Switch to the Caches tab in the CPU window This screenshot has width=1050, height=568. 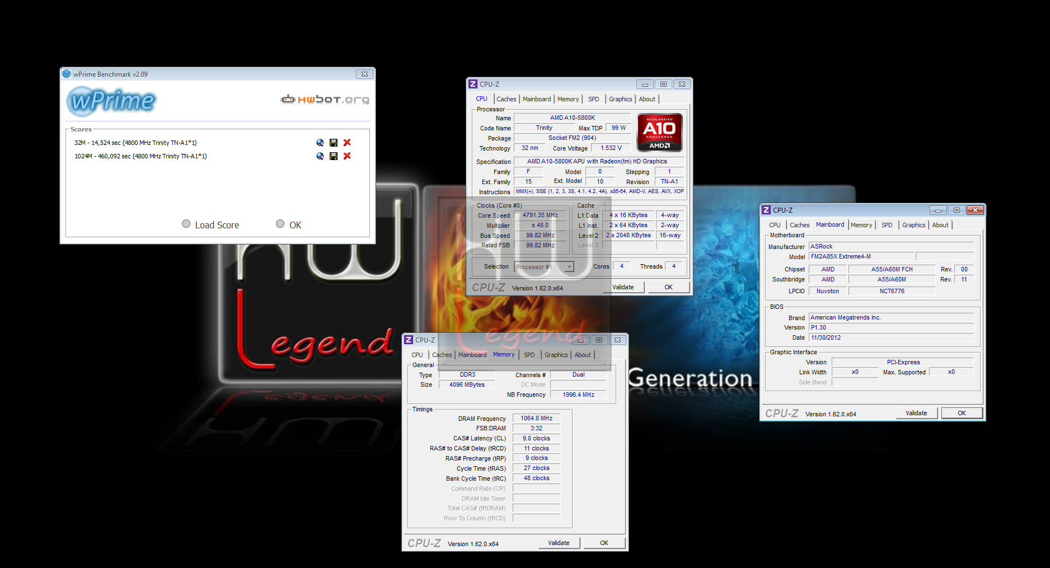tap(507, 99)
